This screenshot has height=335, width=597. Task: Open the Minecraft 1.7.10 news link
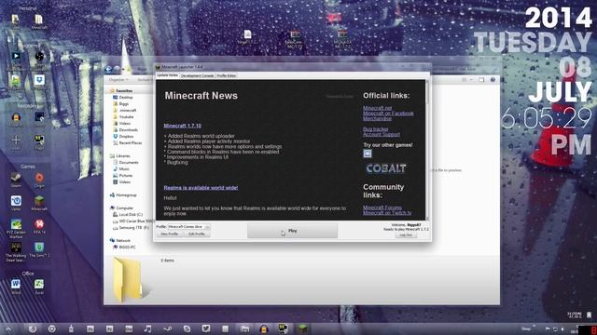click(x=183, y=126)
